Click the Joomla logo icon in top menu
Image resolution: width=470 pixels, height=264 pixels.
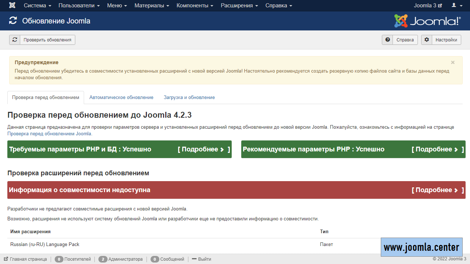[x=12, y=5]
